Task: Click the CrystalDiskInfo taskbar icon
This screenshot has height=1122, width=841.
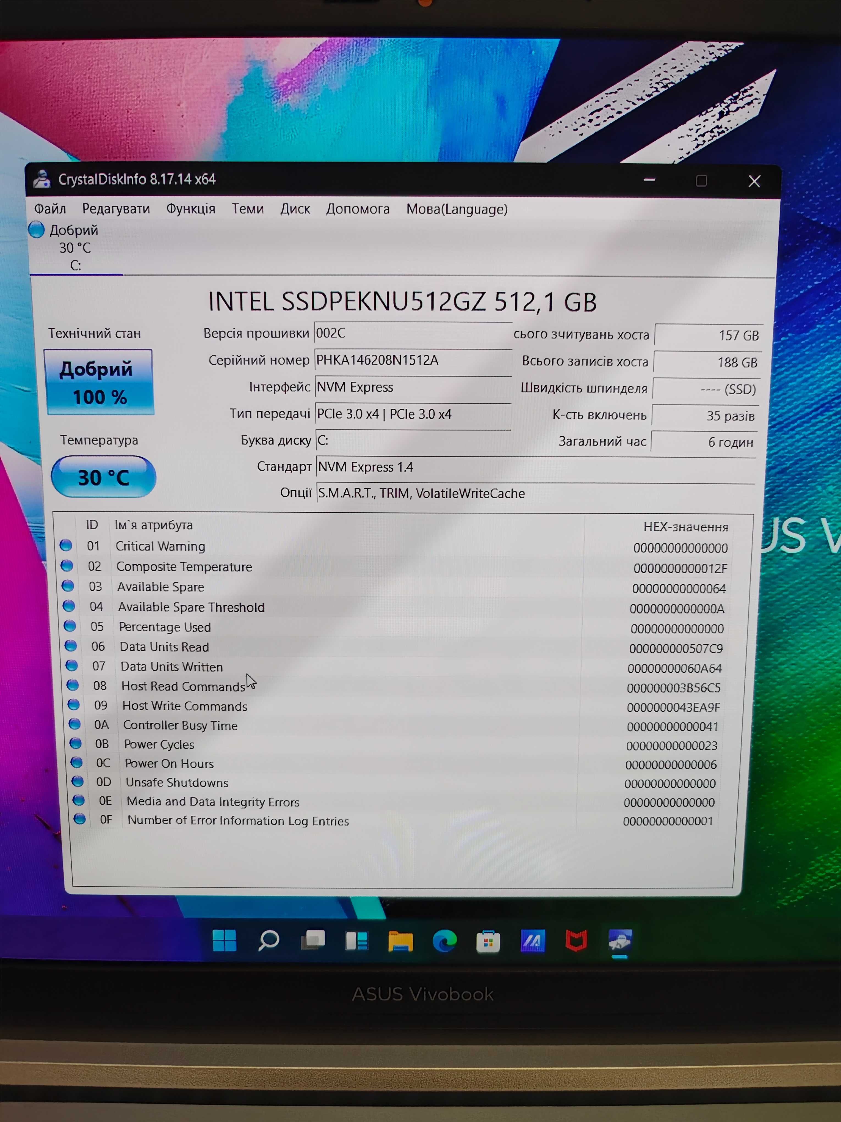Action: [x=620, y=941]
